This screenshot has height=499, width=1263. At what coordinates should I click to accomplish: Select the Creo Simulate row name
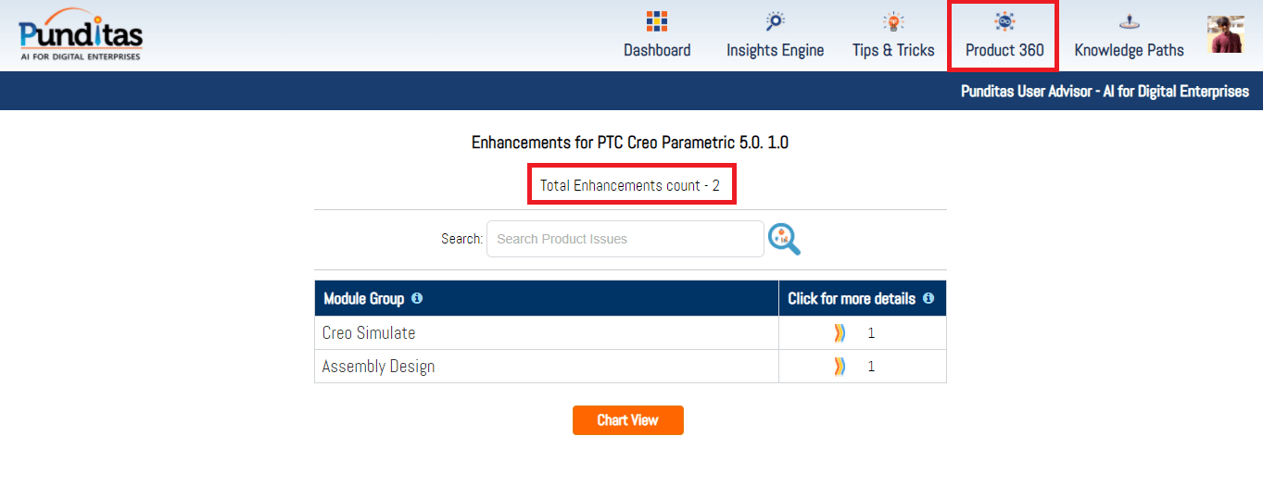(369, 333)
